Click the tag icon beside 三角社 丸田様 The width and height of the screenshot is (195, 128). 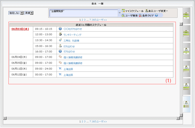[60, 40]
